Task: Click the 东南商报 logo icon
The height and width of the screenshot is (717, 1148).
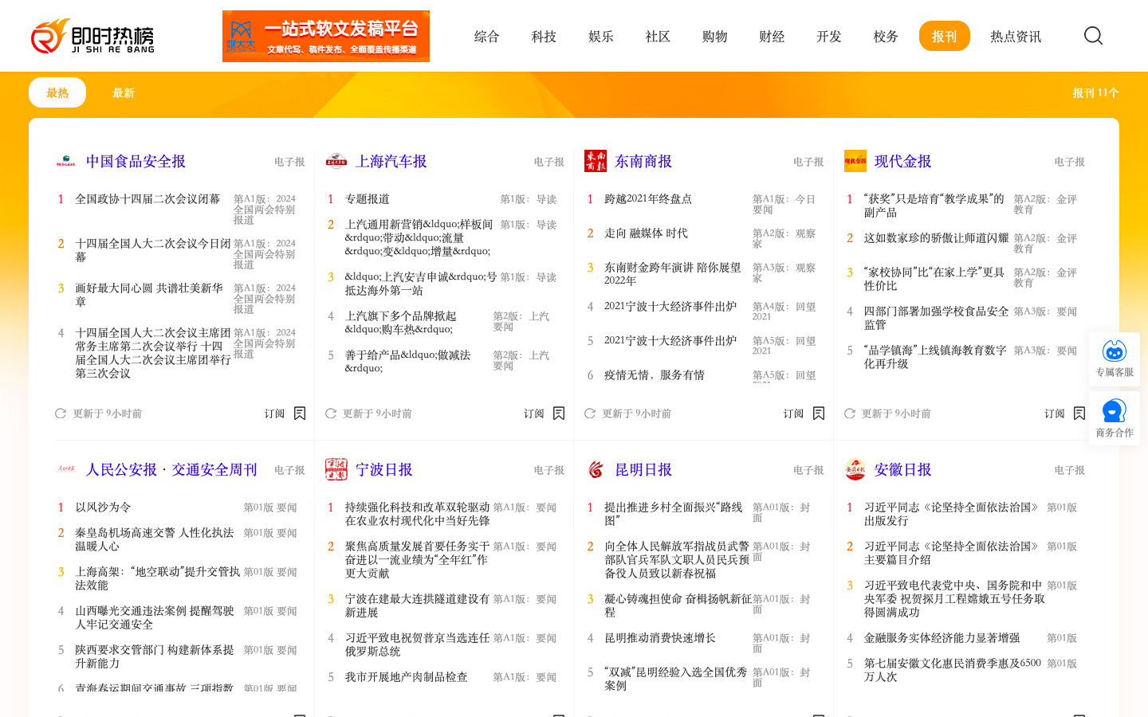Action: tap(596, 161)
